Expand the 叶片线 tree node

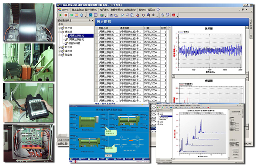tap(59, 28)
